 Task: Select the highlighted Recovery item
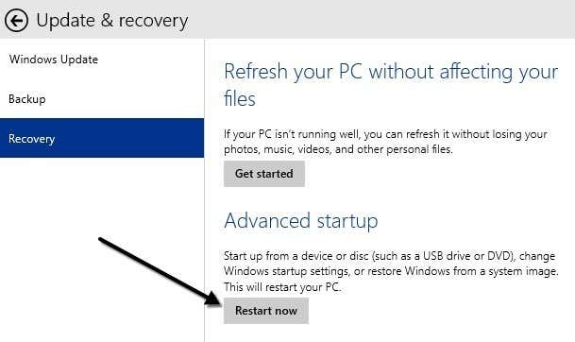[x=102, y=138]
